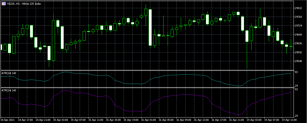
Task: Click the 29812 price scale label
Action: 299,8
